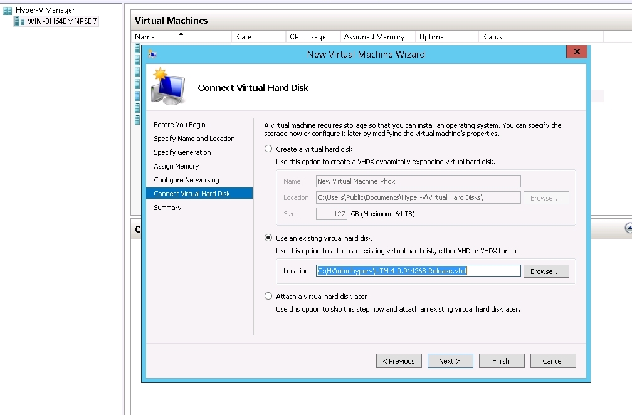Select Use an existing virtual hard disk
The image size is (632, 415).
[x=268, y=238]
